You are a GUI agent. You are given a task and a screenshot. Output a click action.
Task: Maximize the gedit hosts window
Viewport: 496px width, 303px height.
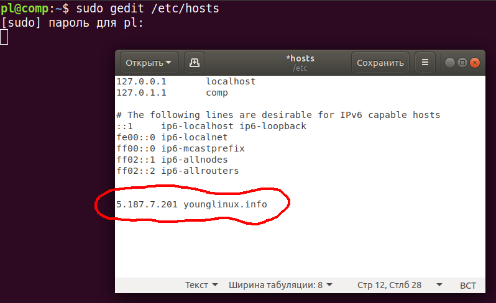[x=462, y=63]
